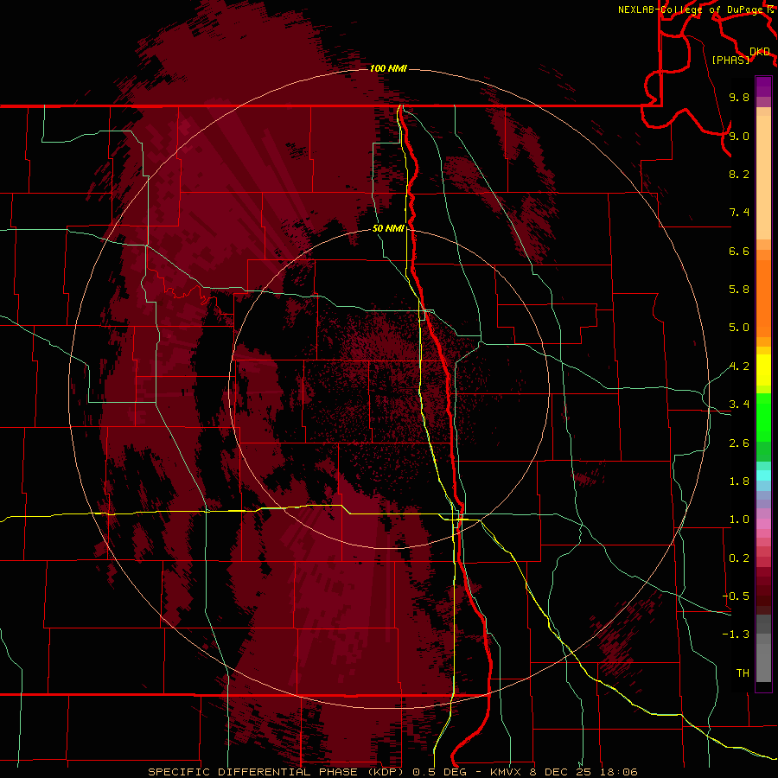Click the 0.2 value on the color scale
778x778 pixels.
coord(739,558)
